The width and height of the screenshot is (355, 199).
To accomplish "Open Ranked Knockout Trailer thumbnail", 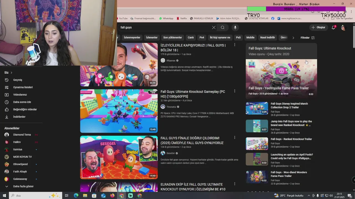I will coord(257,144).
